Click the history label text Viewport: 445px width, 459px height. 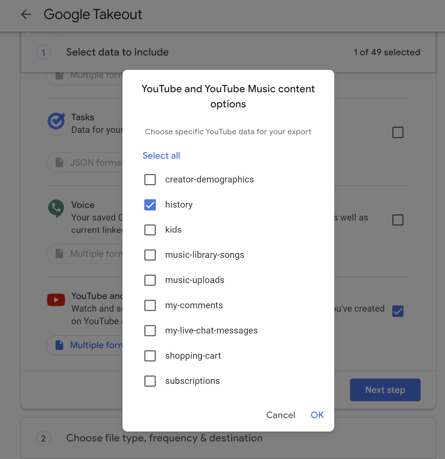(x=179, y=205)
